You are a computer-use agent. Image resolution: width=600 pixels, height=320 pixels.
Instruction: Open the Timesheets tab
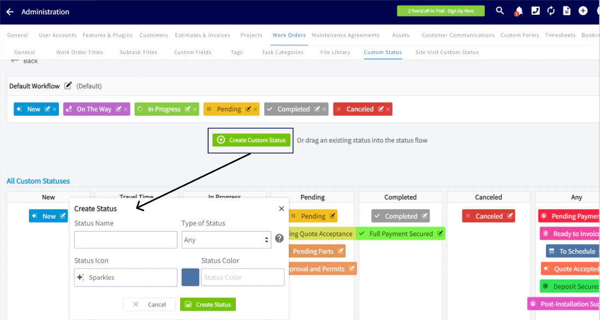point(560,35)
